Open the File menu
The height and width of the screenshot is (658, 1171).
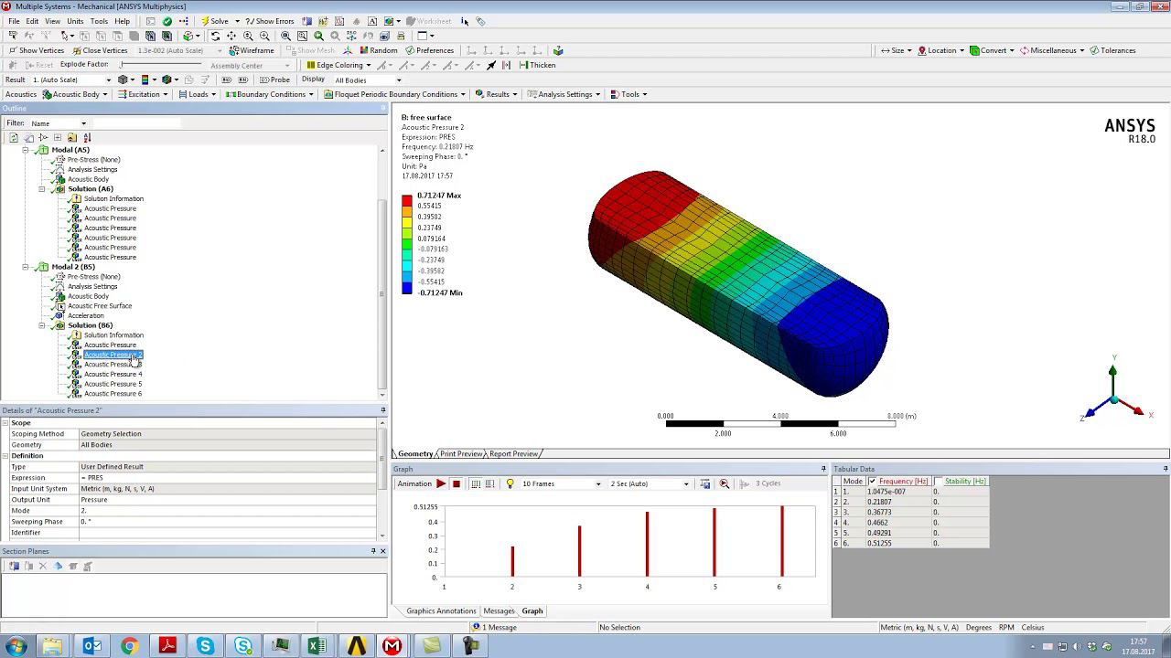14,21
